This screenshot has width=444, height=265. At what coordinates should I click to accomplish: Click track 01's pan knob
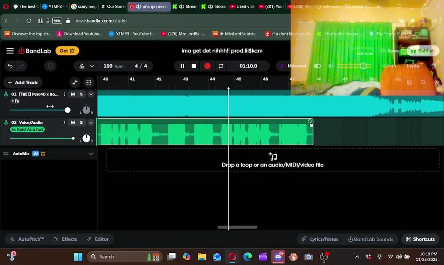86,110
